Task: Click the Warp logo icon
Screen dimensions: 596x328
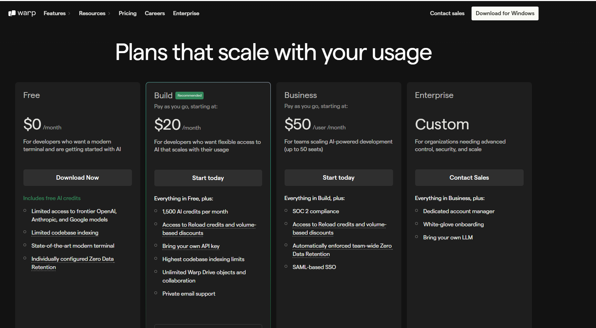Action: (x=12, y=13)
